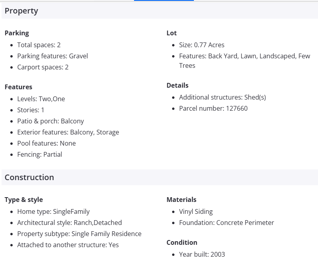The image size is (318, 267).
Task: Select the Parcel number 127660 text
Action: 213,108
